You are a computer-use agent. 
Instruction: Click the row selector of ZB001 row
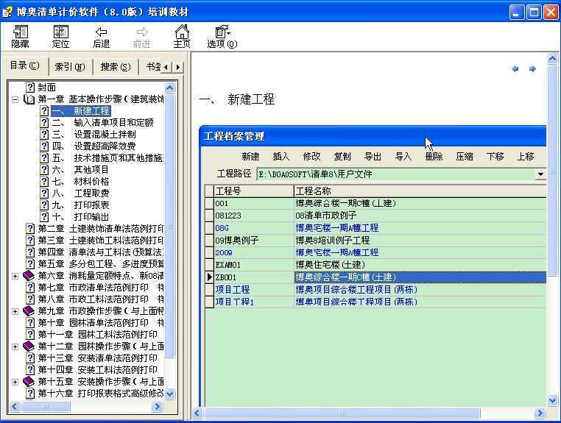pyautogui.click(x=209, y=277)
